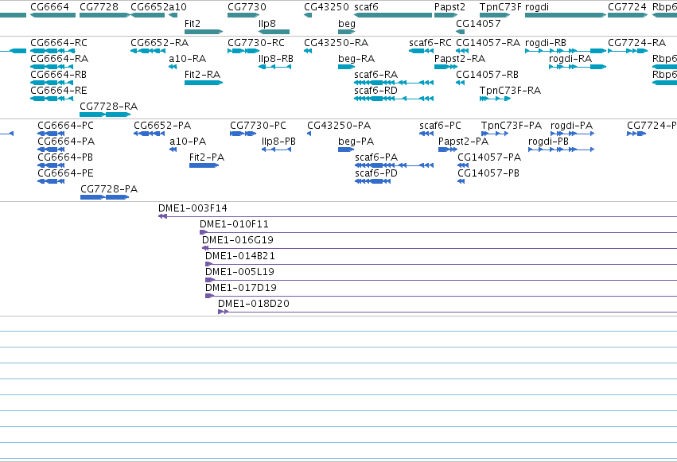The width and height of the screenshot is (677, 462).
Task: Click transcript CG14057-RA
Action: pyautogui.click(x=462, y=51)
